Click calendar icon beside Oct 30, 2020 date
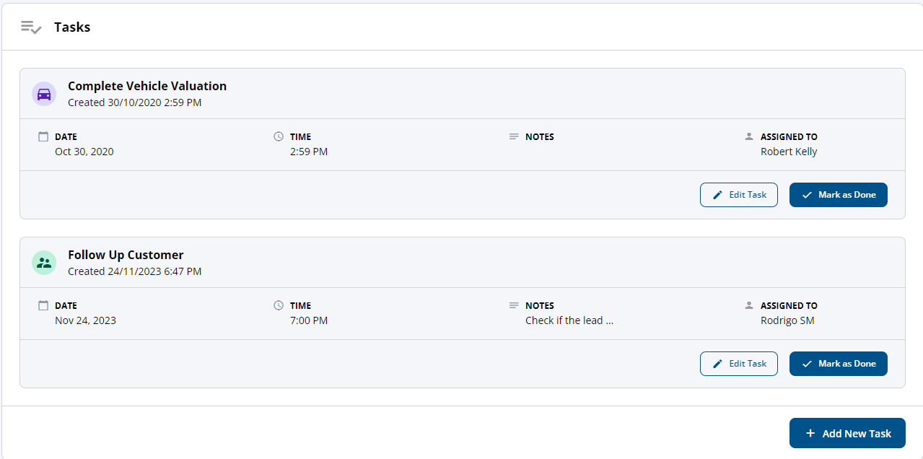923x459 pixels. [x=43, y=136]
